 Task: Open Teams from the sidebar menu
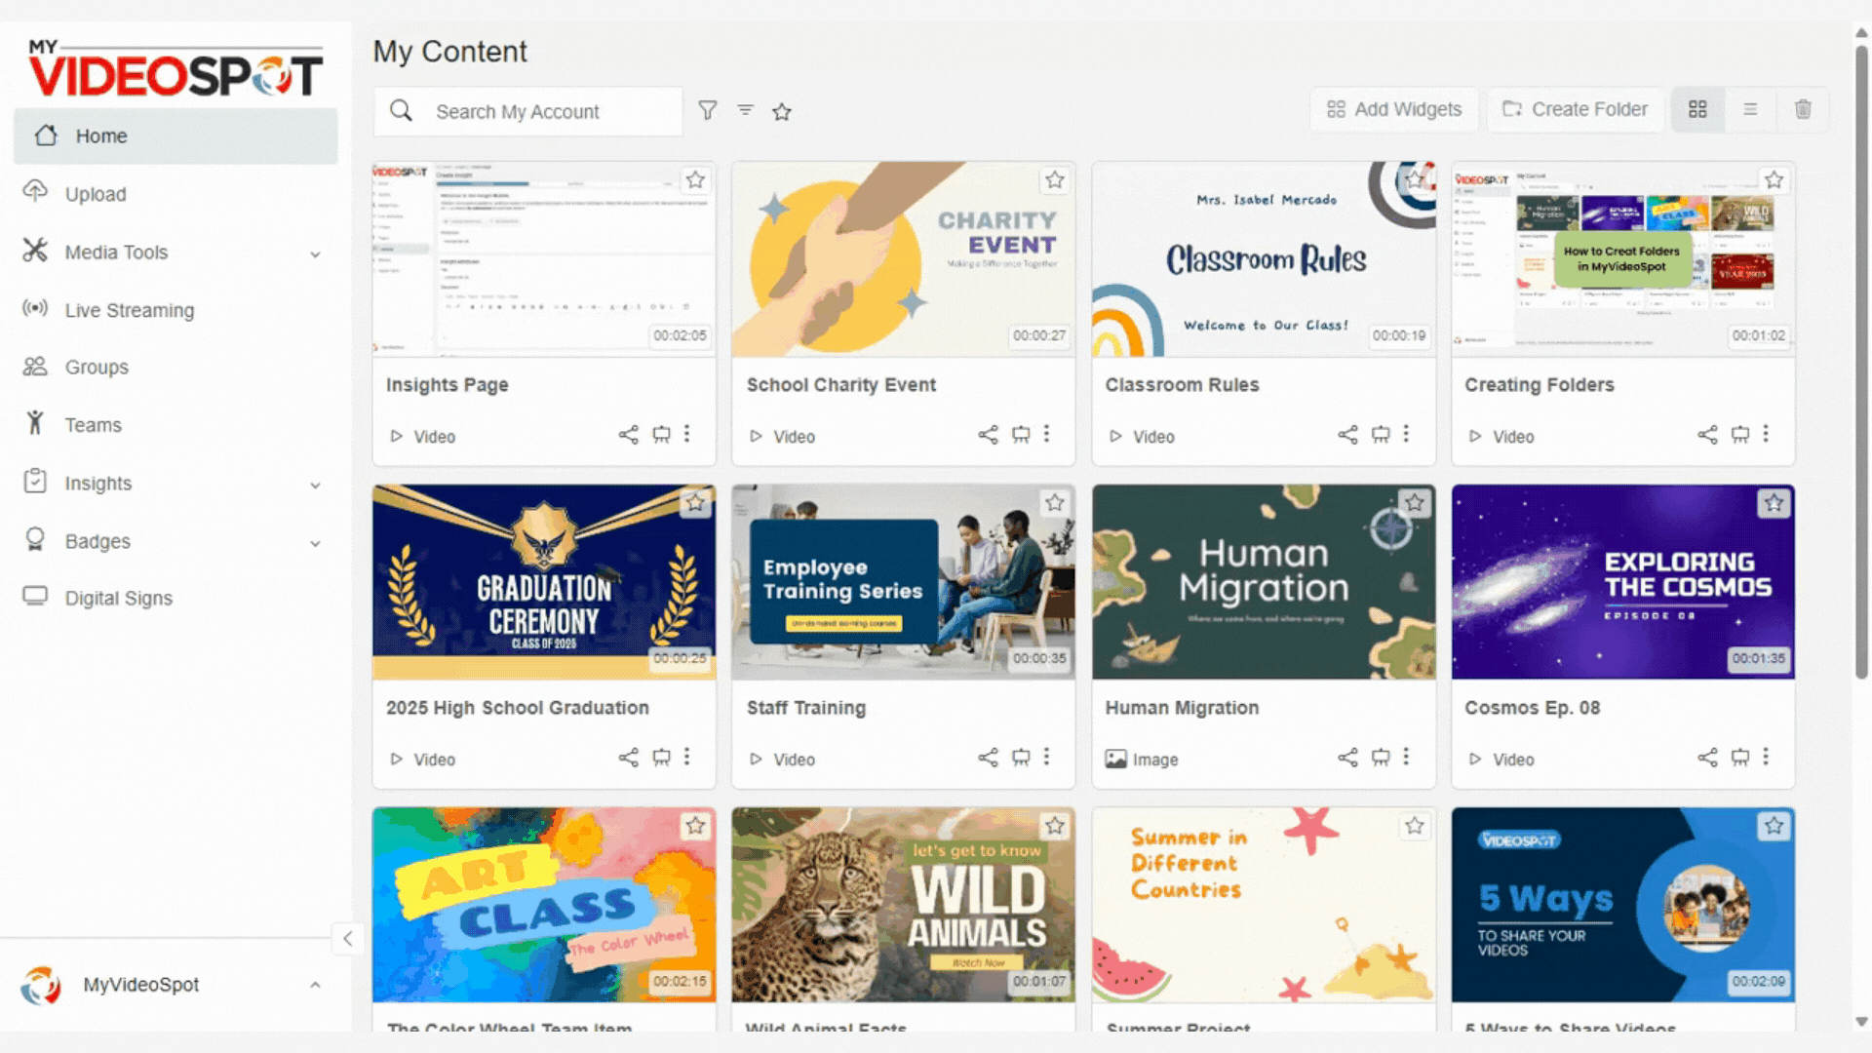point(93,425)
